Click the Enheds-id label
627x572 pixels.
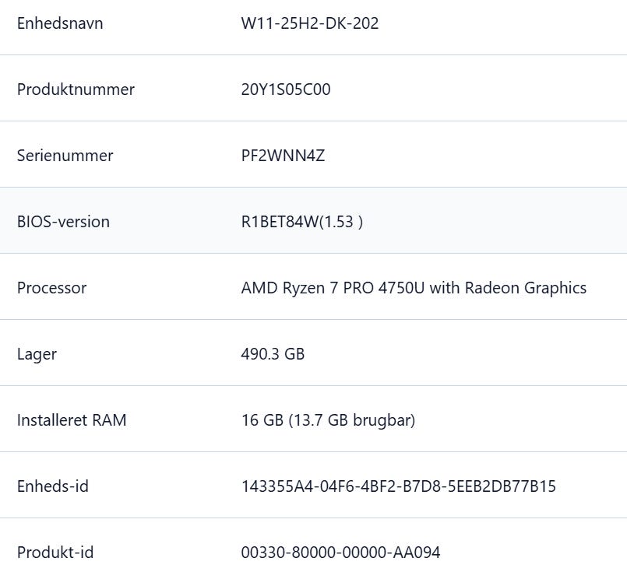(53, 486)
